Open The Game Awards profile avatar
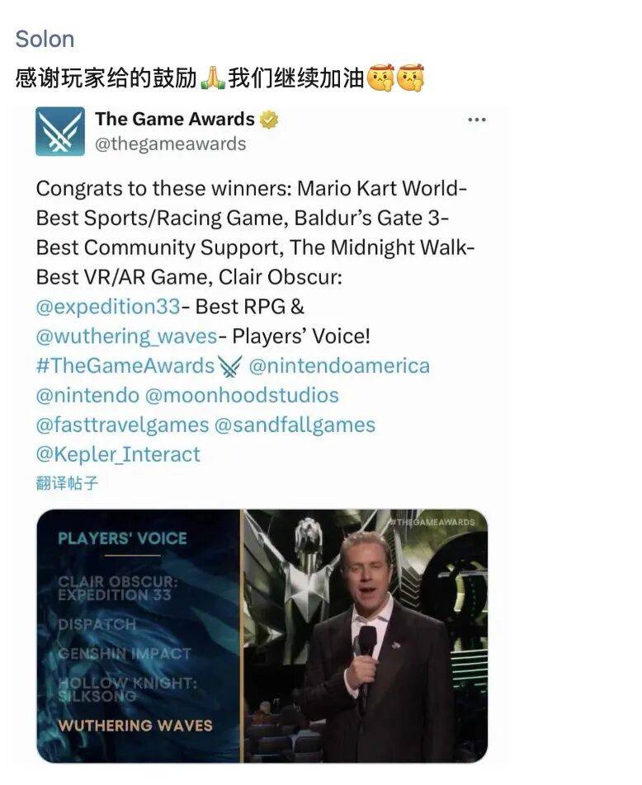 60,131
